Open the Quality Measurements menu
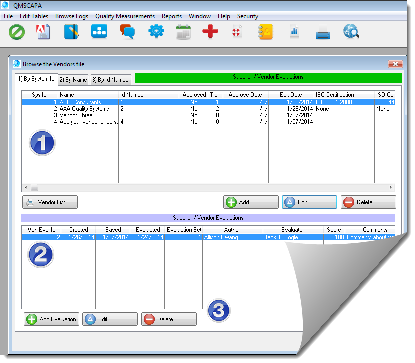The width and height of the screenshot is (415, 363). pos(125,16)
